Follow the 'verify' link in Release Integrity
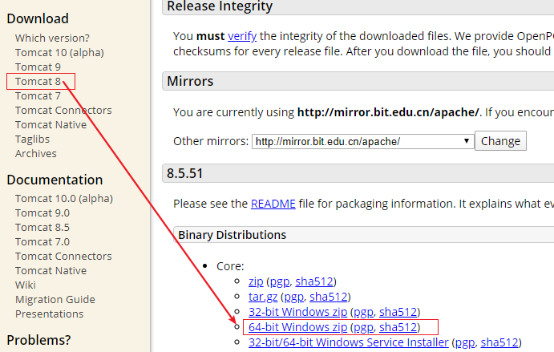This screenshot has width=554, height=352. [x=242, y=36]
